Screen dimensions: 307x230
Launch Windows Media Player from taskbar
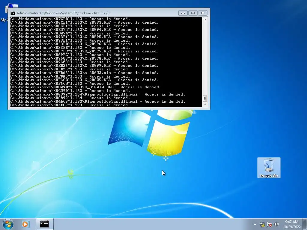click(25, 224)
